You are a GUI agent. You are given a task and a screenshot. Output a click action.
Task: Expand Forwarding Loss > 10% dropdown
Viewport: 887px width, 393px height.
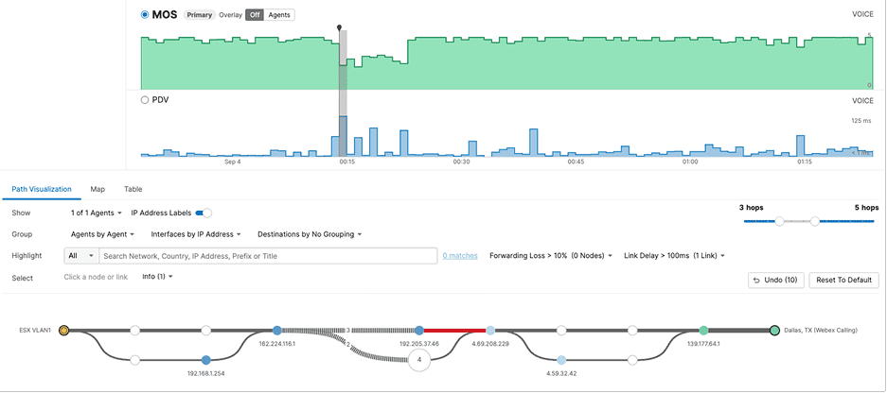point(551,256)
